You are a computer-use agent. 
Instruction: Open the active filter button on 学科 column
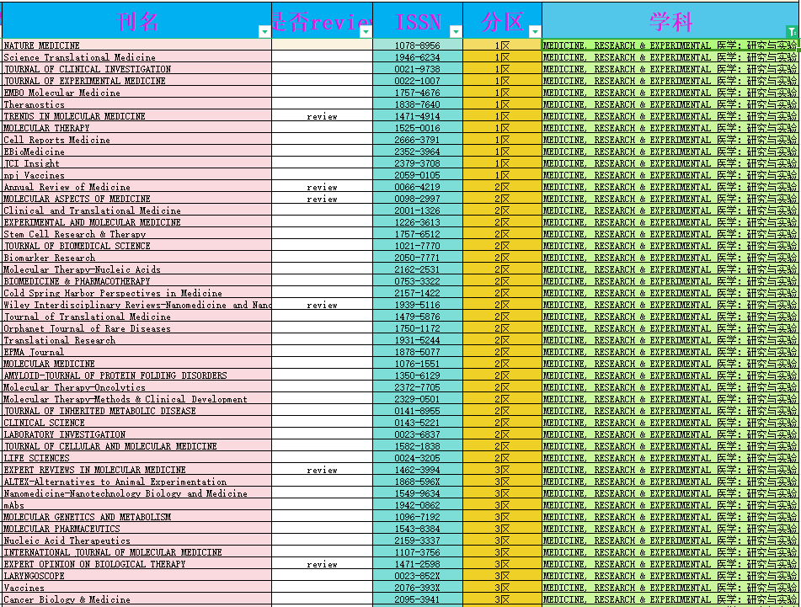793,32
